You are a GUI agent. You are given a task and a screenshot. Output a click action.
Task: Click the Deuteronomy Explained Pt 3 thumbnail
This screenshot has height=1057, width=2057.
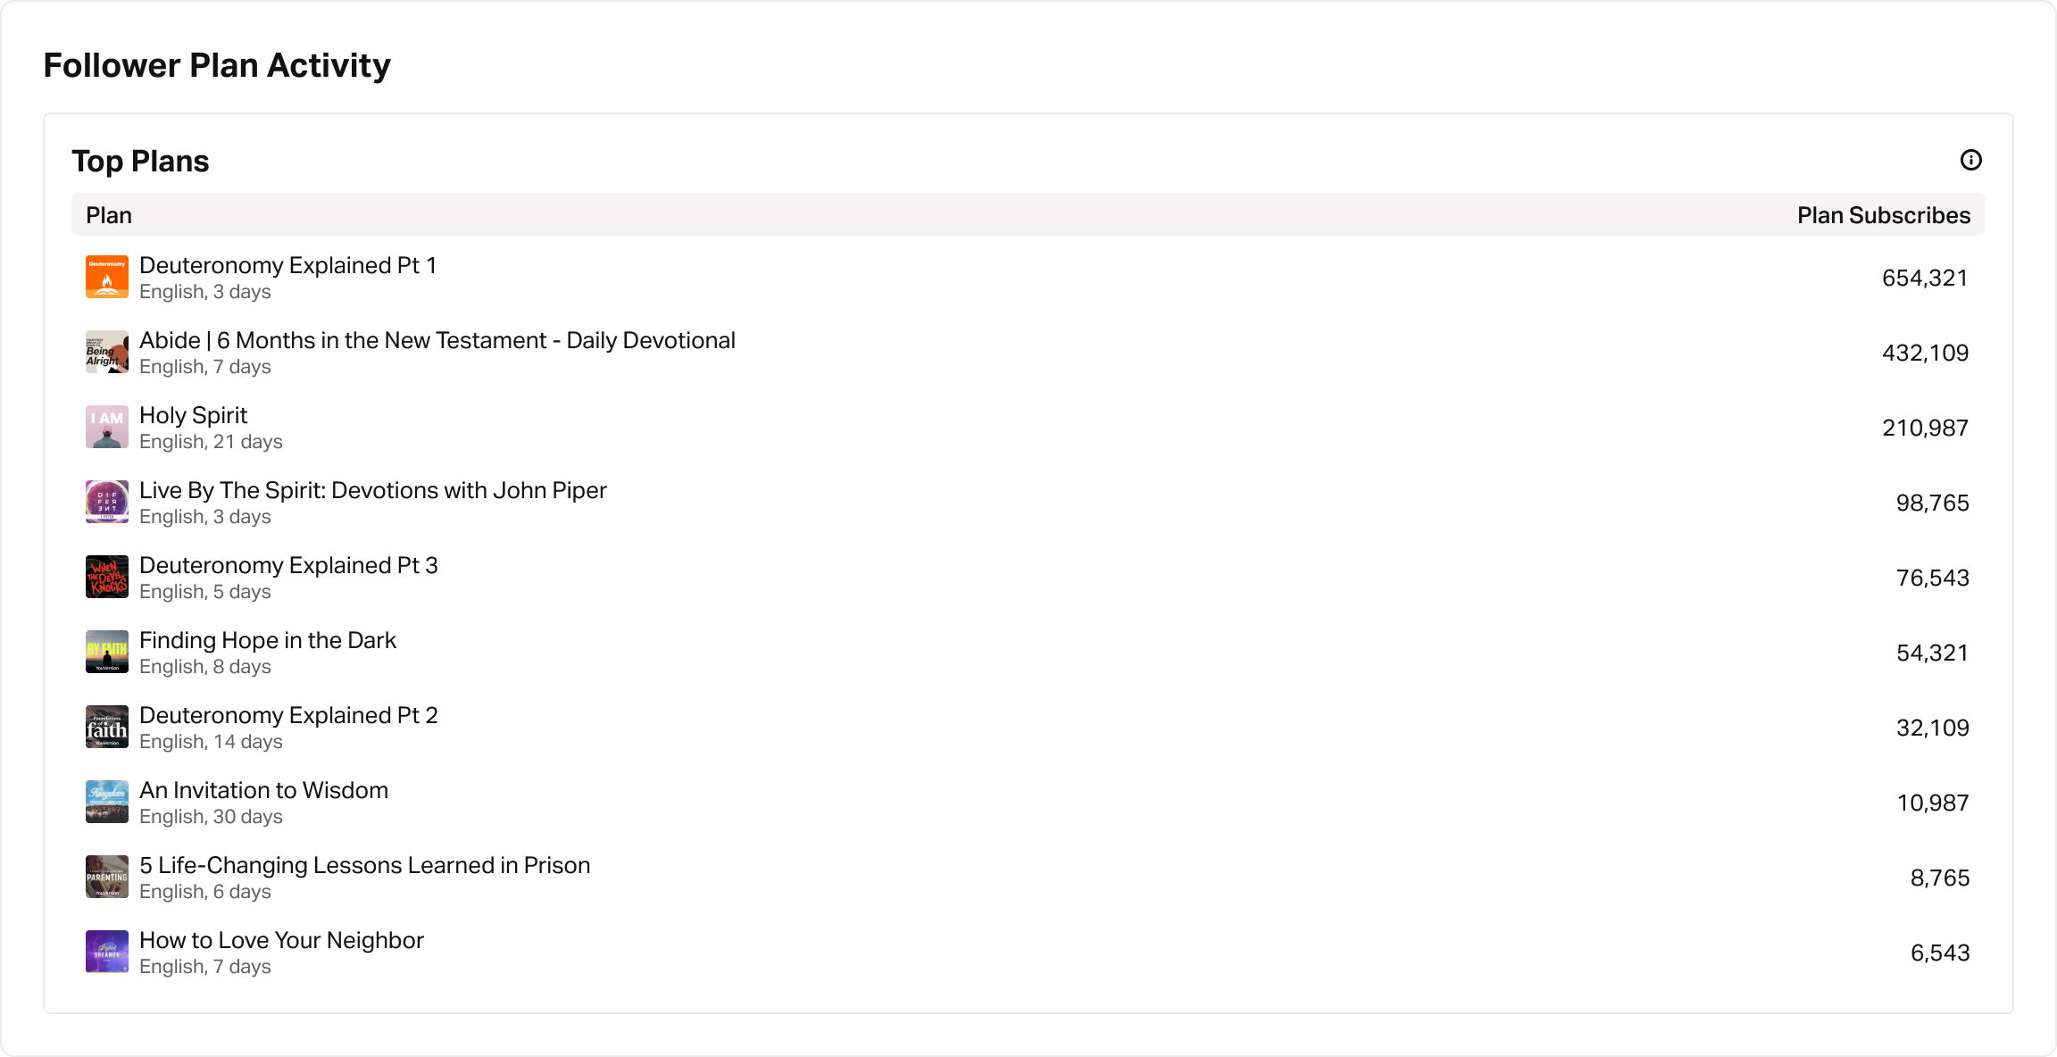[107, 577]
